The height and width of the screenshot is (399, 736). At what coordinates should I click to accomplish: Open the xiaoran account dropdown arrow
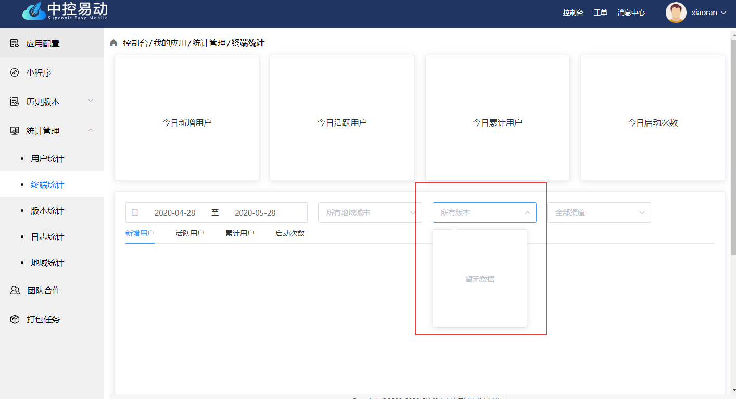tap(723, 13)
